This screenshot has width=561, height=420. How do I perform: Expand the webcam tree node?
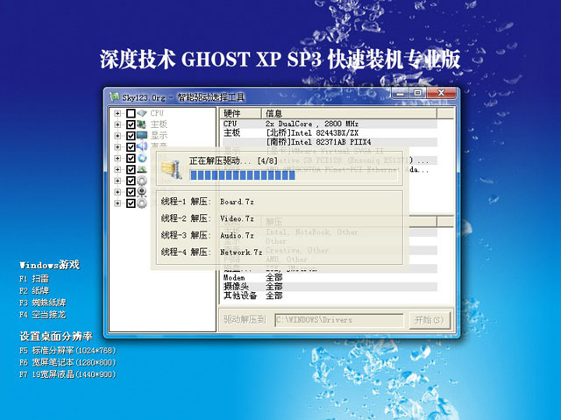point(117,192)
